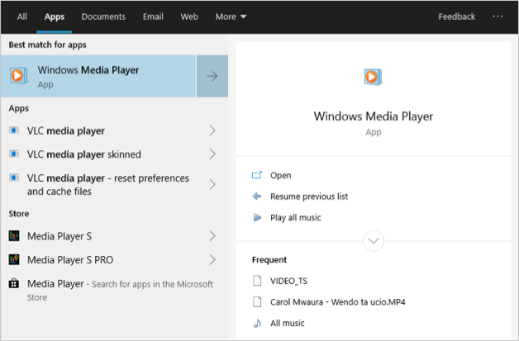Click the three-dot more options icon
Viewport: 519px width, 341px height.
(498, 17)
